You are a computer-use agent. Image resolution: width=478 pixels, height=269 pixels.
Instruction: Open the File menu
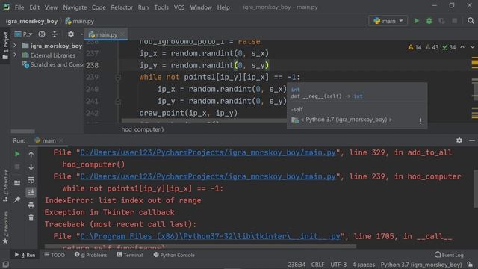tap(19, 7)
